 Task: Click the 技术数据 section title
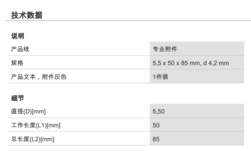27,15
